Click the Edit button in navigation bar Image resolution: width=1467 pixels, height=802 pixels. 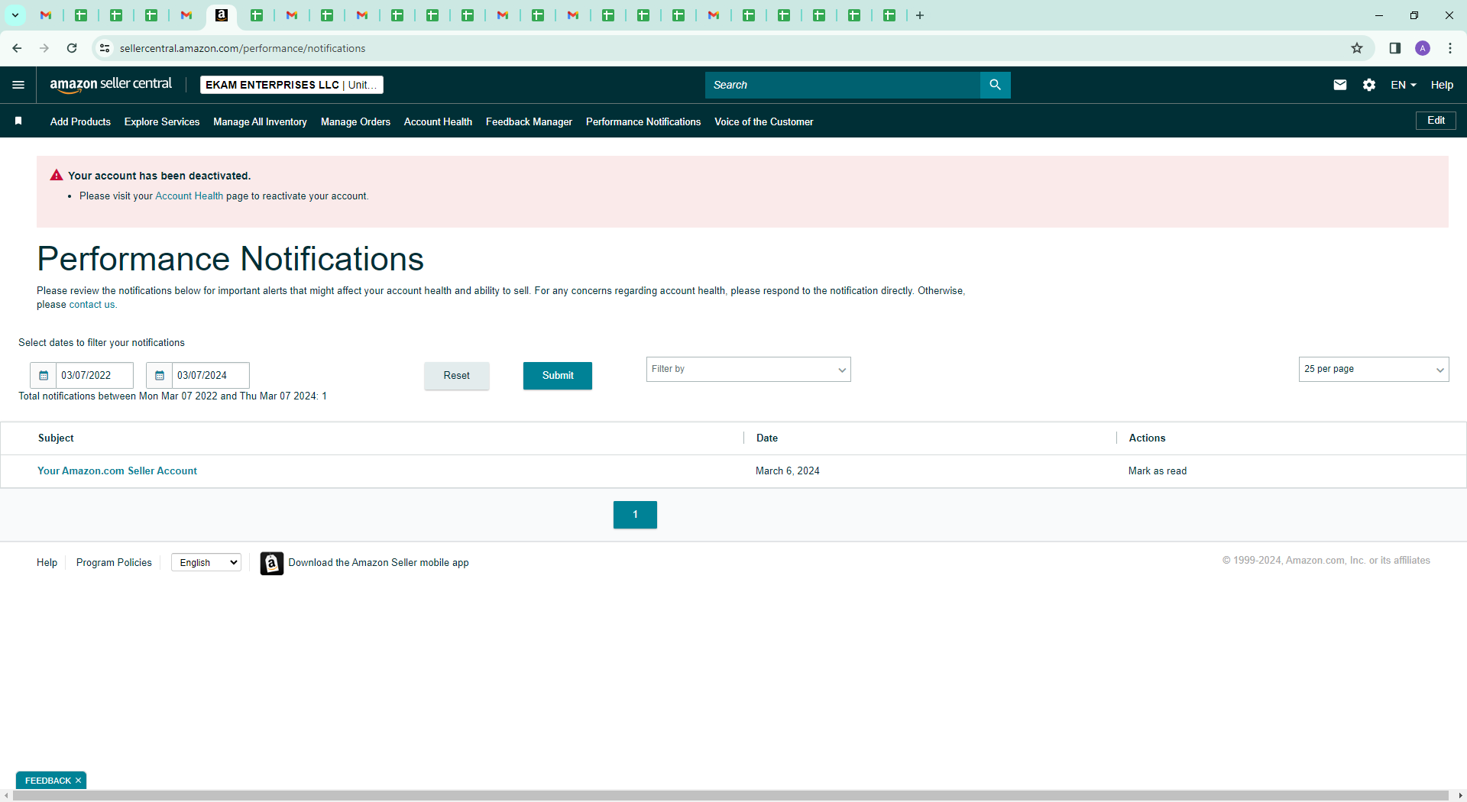point(1436,121)
